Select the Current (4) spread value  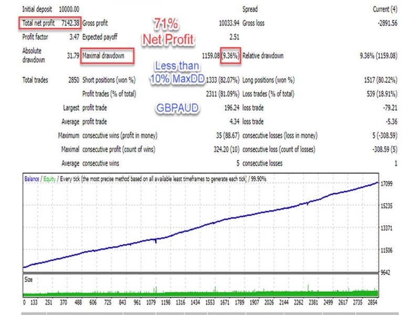(x=385, y=9)
